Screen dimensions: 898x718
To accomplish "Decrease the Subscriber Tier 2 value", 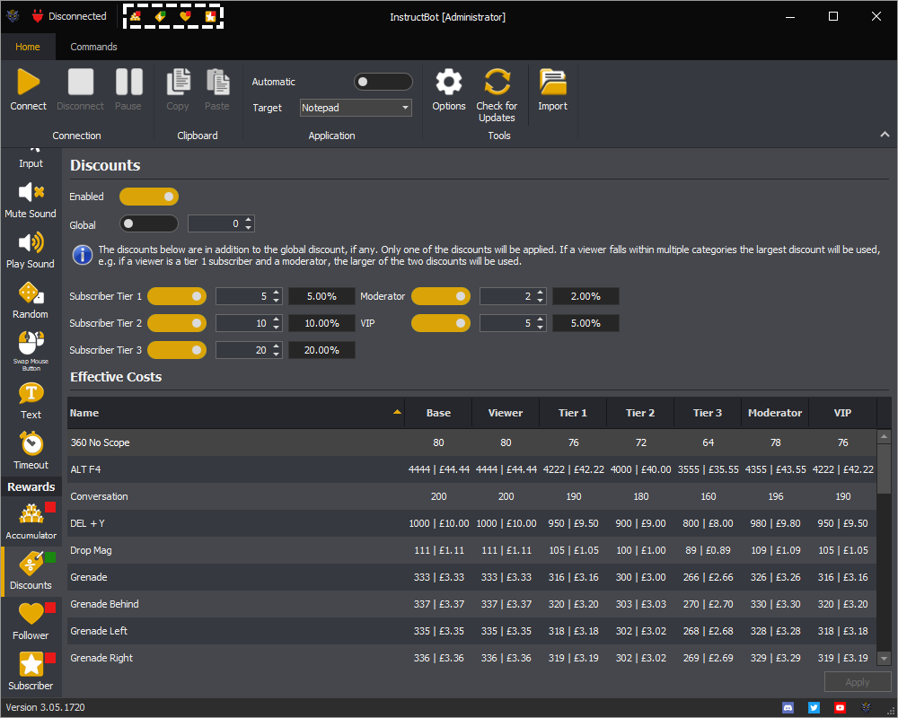I will [277, 327].
